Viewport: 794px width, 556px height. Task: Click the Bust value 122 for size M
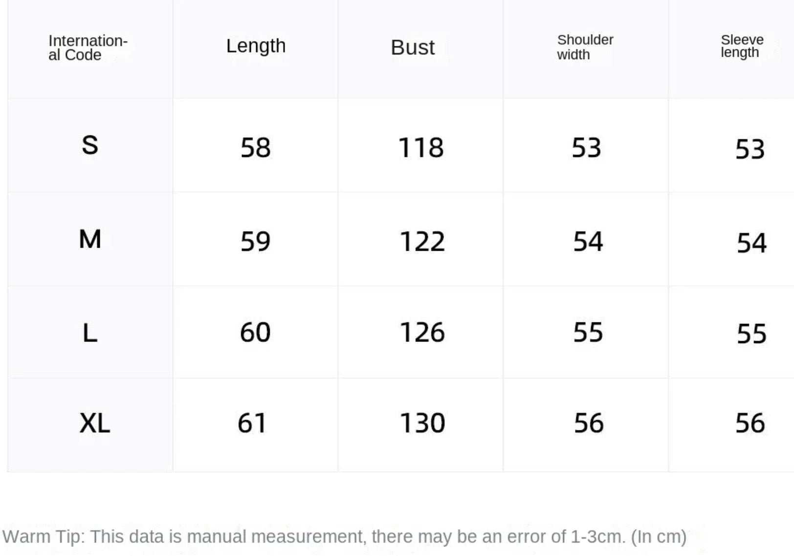tap(422, 241)
